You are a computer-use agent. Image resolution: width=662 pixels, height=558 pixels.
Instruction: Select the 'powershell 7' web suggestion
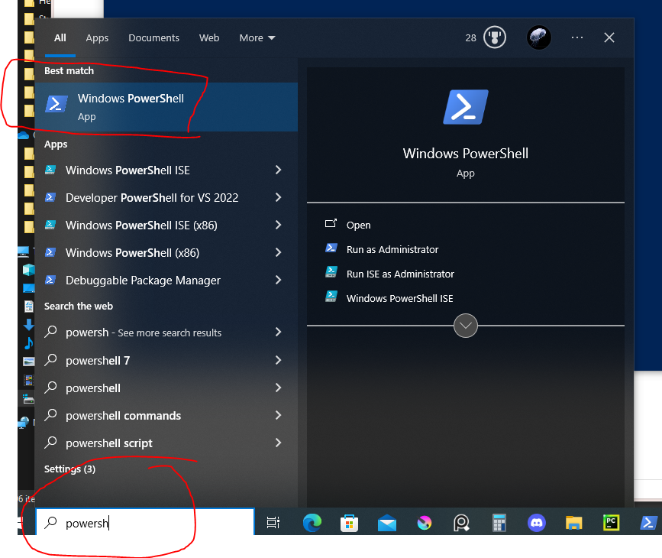166,360
